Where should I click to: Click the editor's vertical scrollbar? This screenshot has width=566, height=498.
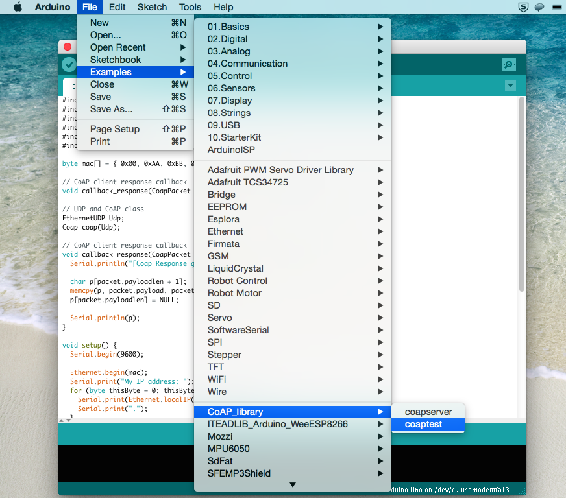pos(522,194)
